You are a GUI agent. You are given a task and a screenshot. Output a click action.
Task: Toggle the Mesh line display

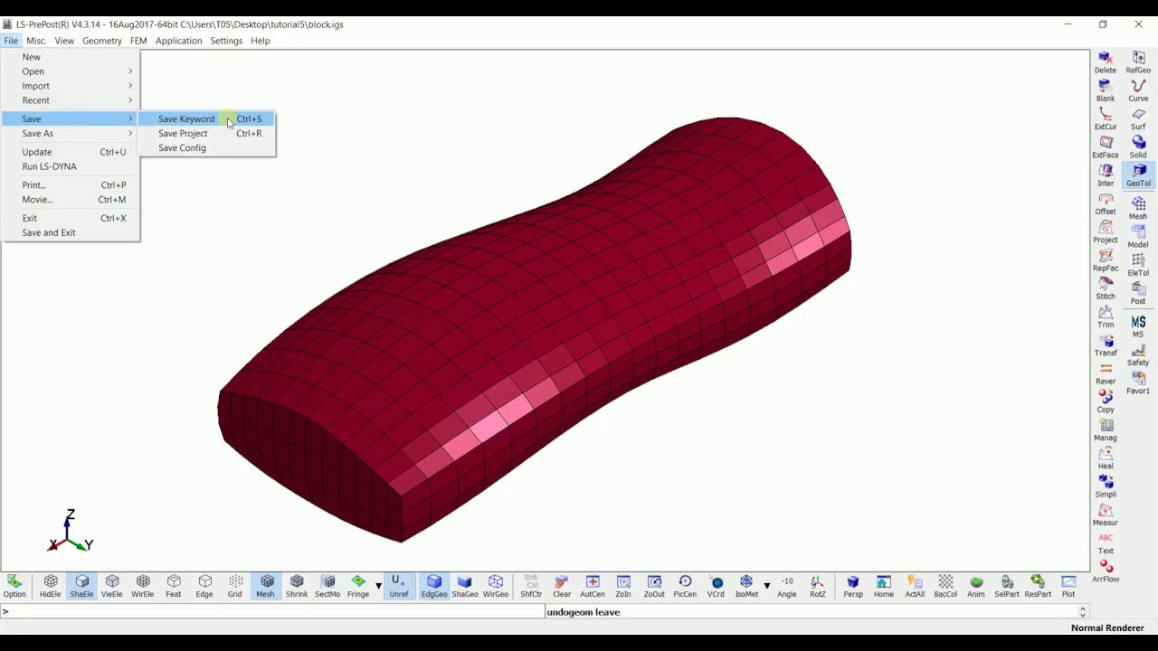tap(266, 586)
